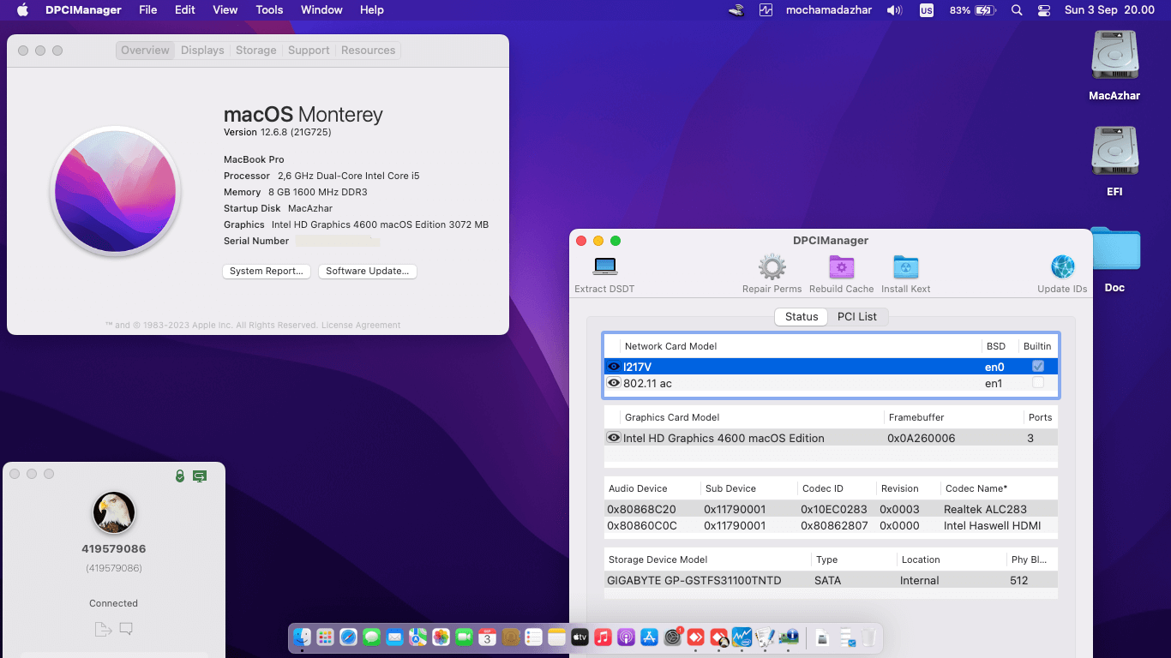Image resolution: width=1171 pixels, height=658 pixels.
Task: Toggle Builtin checkbox for I217V en0
Action: (x=1038, y=366)
